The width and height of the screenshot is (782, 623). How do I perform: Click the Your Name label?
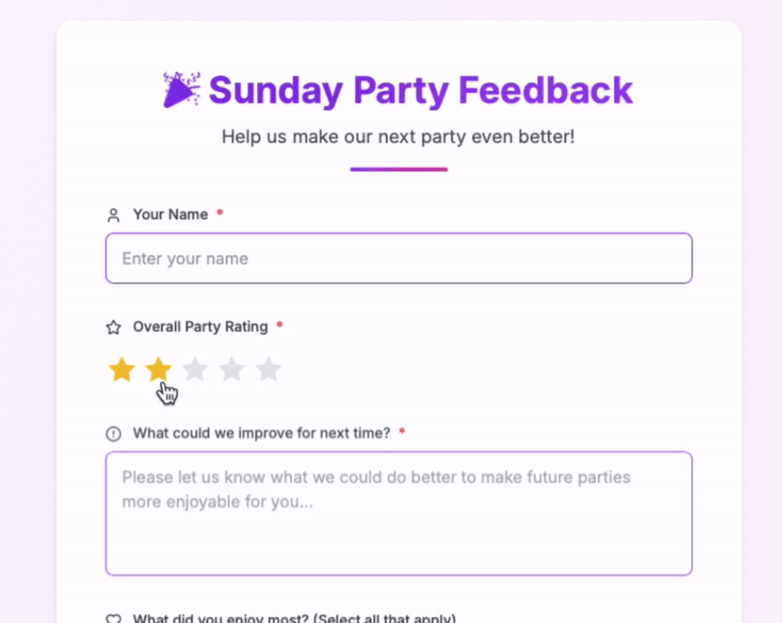(170, 214)
